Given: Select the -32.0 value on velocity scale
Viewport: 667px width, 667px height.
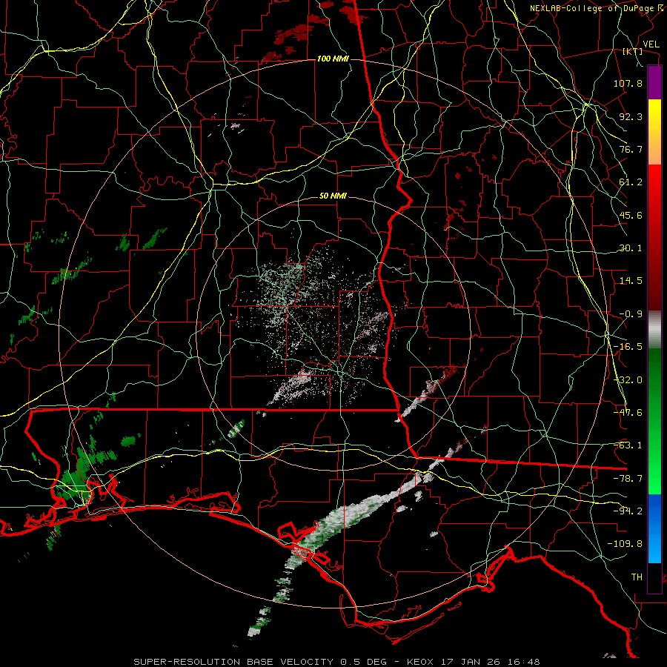Looking at the screenshot, I should tap(628, 380).
